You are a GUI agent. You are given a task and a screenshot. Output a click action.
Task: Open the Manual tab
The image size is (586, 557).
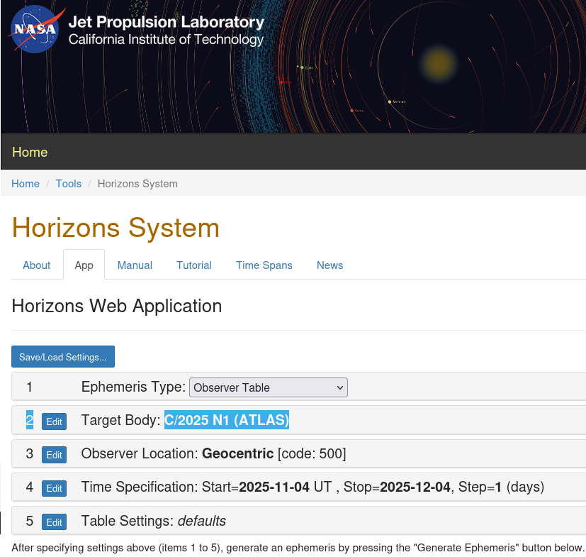[135, 265]
